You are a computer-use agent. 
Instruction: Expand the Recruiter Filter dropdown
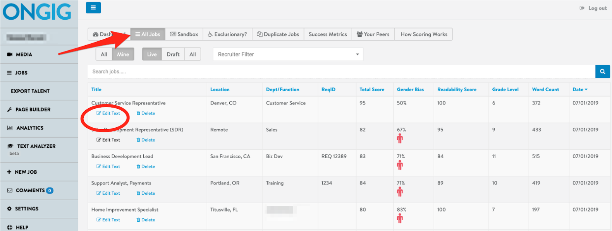click(288, 54)
